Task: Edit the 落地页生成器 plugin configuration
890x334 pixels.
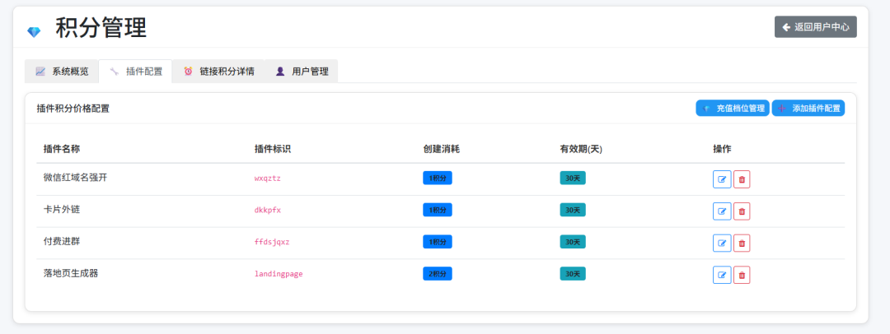Action: [x=721, y=276]
